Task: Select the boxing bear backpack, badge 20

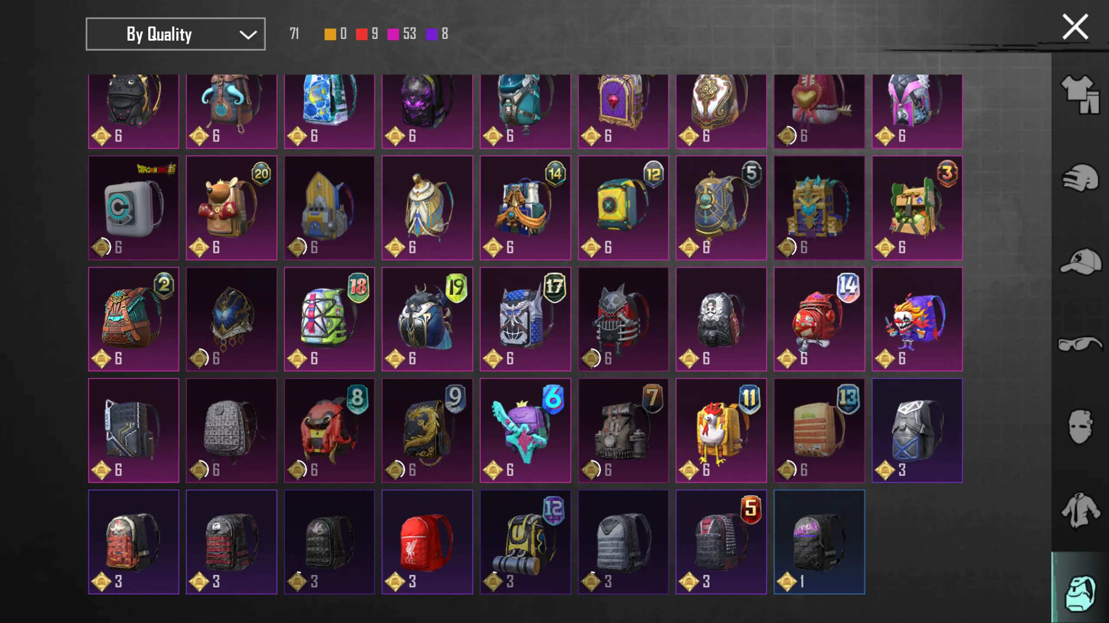Action: click(x=231, y=208)
